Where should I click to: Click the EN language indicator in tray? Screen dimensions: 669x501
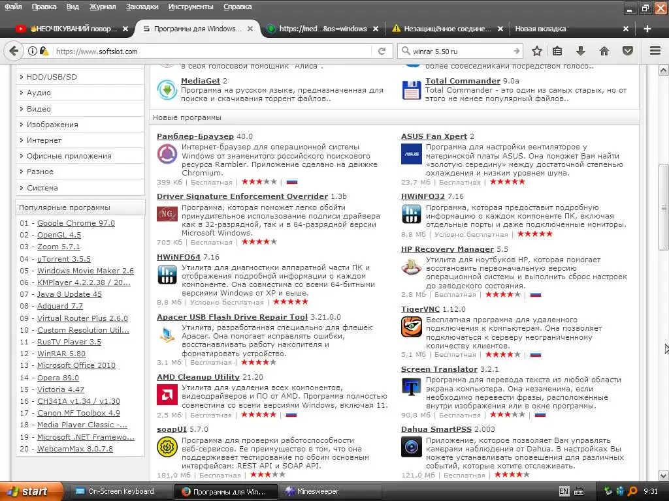tap(564, 492)
